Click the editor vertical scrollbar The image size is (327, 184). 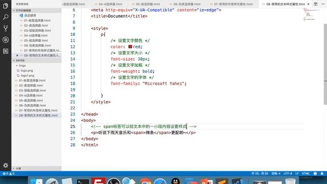point(325,65)
